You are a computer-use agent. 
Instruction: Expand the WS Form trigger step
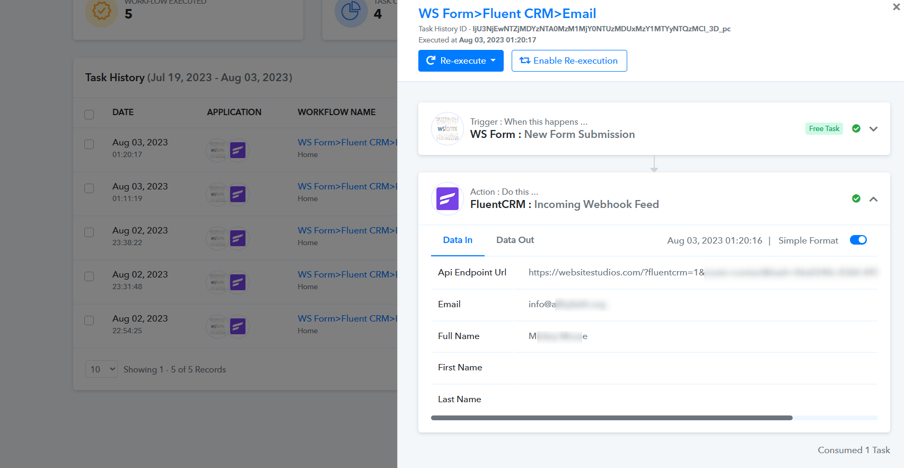point(873,129)
